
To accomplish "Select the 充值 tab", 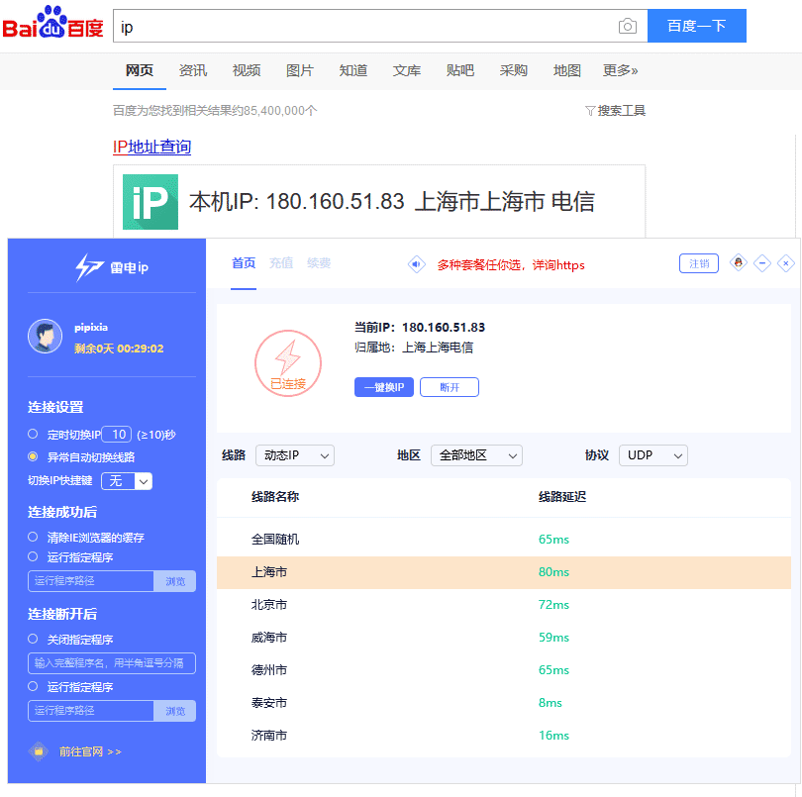I will click(x=282, y=263).
